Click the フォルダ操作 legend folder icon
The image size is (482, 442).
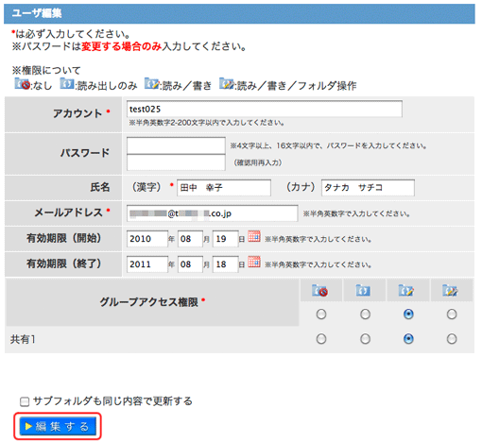click(227, 84)
